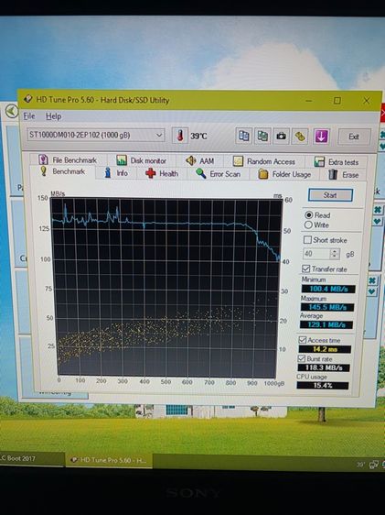This screenshot has width=385, height=515.
Task: Click the Exit button
Action: 354,137
